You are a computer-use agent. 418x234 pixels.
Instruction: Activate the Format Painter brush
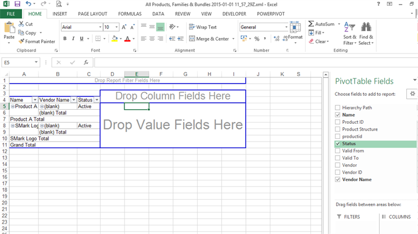click(37, 42)
